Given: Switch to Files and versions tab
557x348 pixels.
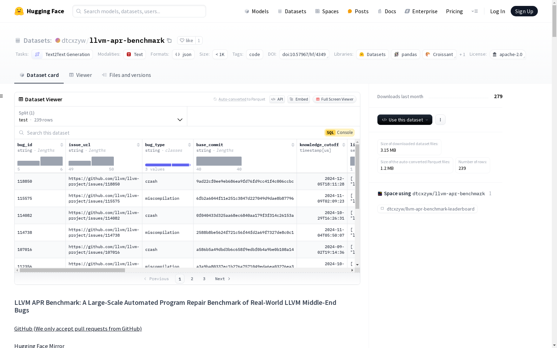Looking at the screenshot, I should coord(126,75).
